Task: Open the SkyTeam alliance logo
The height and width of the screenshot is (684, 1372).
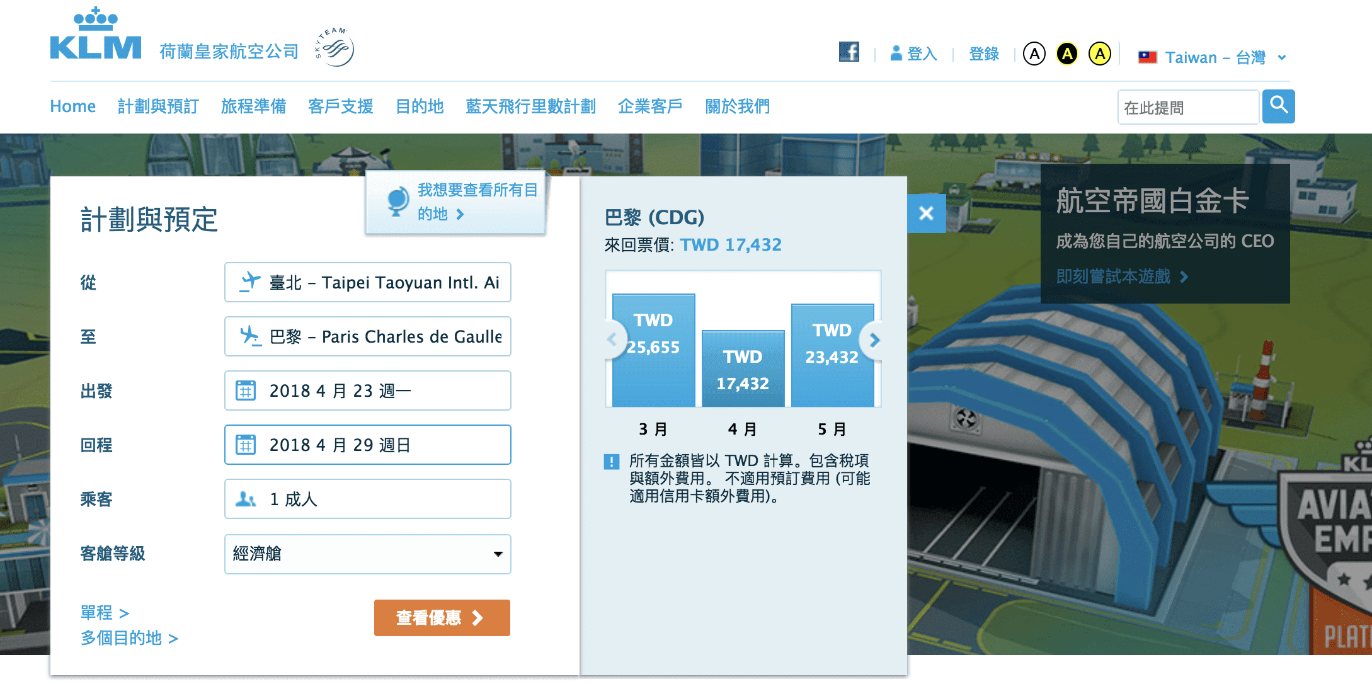Action: 335,47
